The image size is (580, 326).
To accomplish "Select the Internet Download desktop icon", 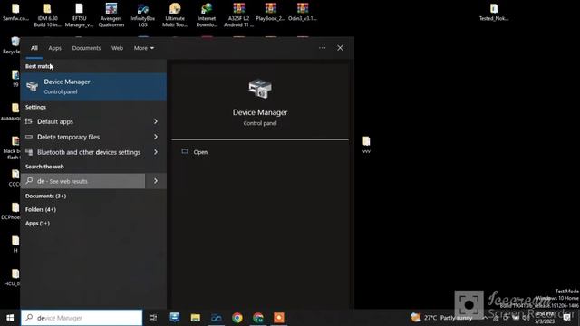I will click(x=207, y=15).
